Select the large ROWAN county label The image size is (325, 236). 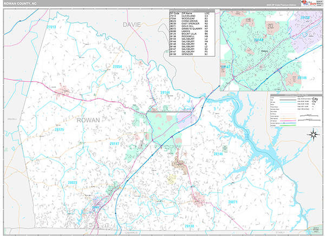coord(88,120)
